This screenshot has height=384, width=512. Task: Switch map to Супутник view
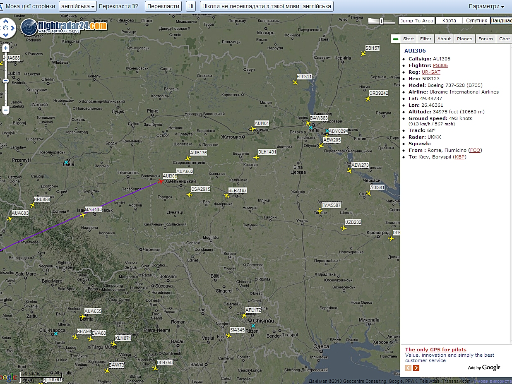click(x=476, y=21)
